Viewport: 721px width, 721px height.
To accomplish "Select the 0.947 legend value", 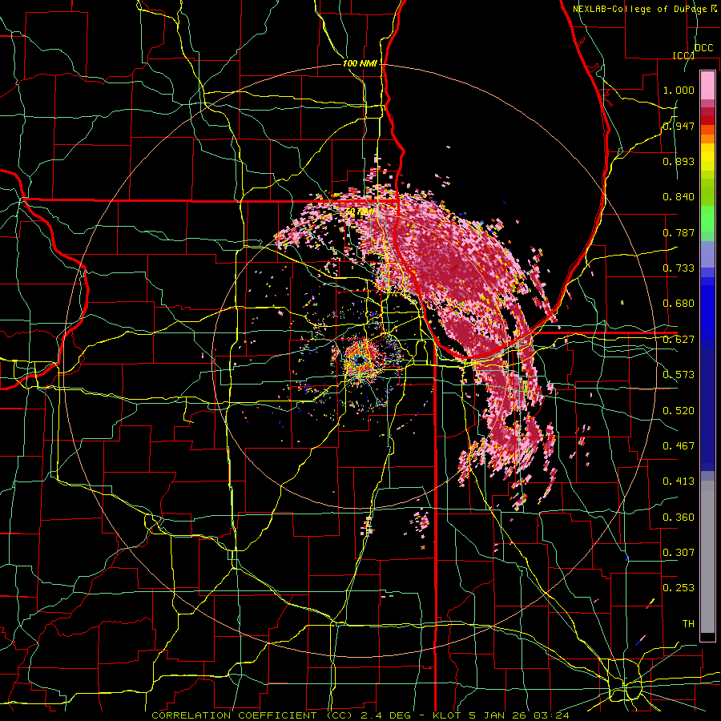I will (679, 126).
